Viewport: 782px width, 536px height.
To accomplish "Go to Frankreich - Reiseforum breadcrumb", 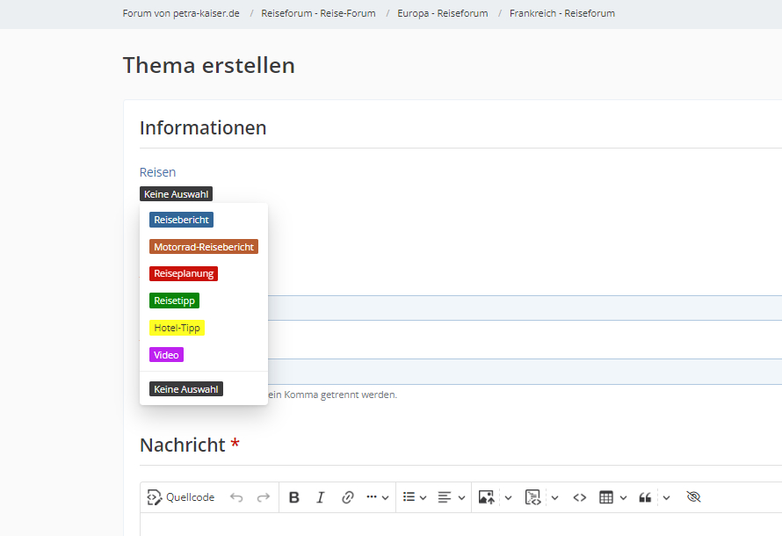I will [x=561, y=13].
